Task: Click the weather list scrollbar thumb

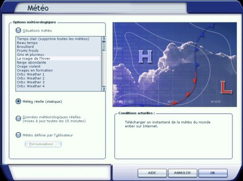Action: coord(104,46)
